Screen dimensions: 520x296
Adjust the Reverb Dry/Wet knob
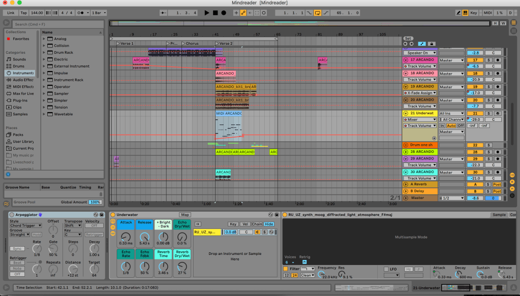pos(182,266)
